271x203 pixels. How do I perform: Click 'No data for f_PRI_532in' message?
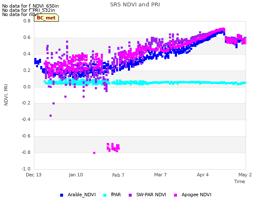28,10
